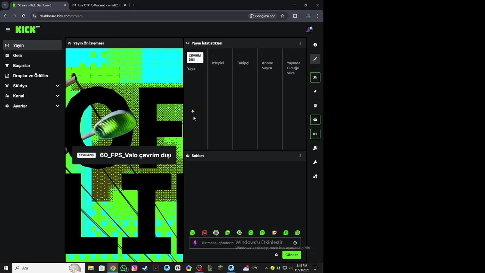Viewport: 485px width, 273px height.
Task: Switch to the Use OTP To Proceed Gmail tab
Action: pos(99,5)
